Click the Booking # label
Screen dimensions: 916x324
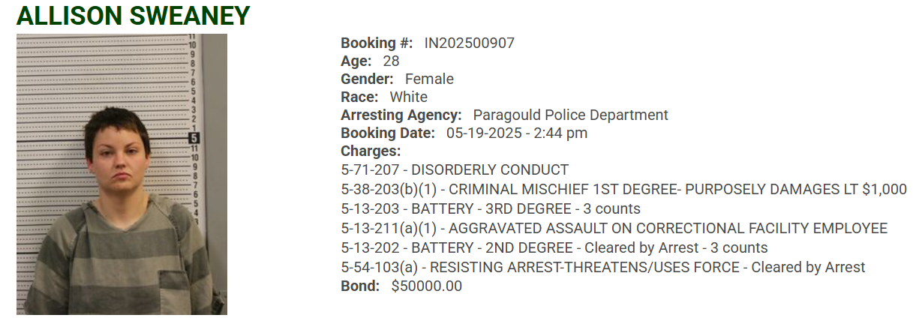(377, 43)
